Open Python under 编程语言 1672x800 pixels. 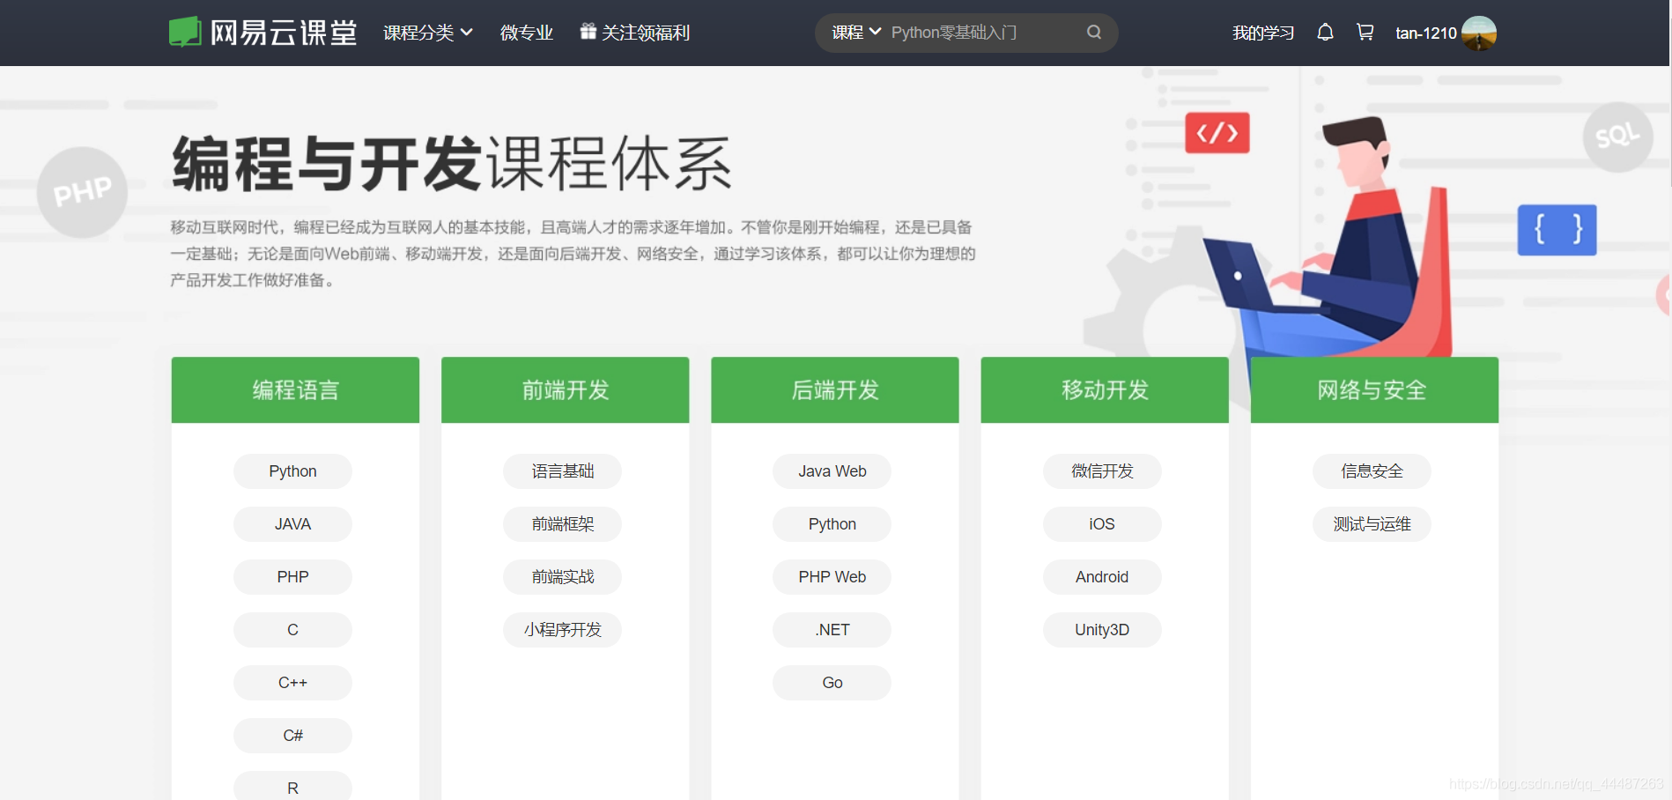pyautogui.click(x=292, y=471)
